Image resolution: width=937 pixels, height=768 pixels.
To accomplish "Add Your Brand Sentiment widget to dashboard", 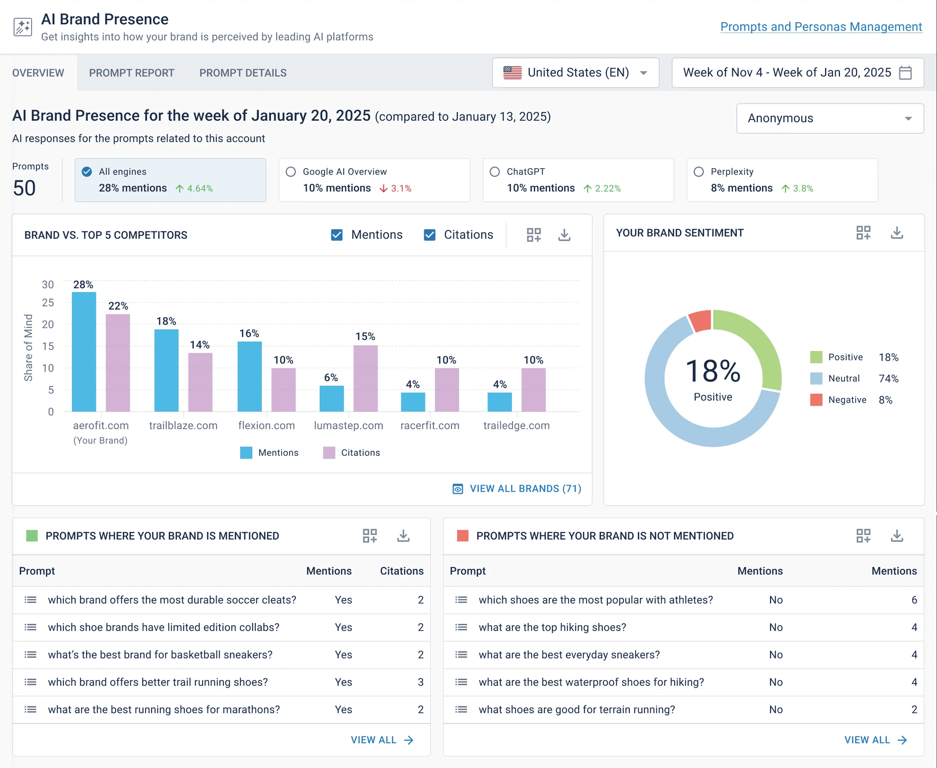I will 863,233.
